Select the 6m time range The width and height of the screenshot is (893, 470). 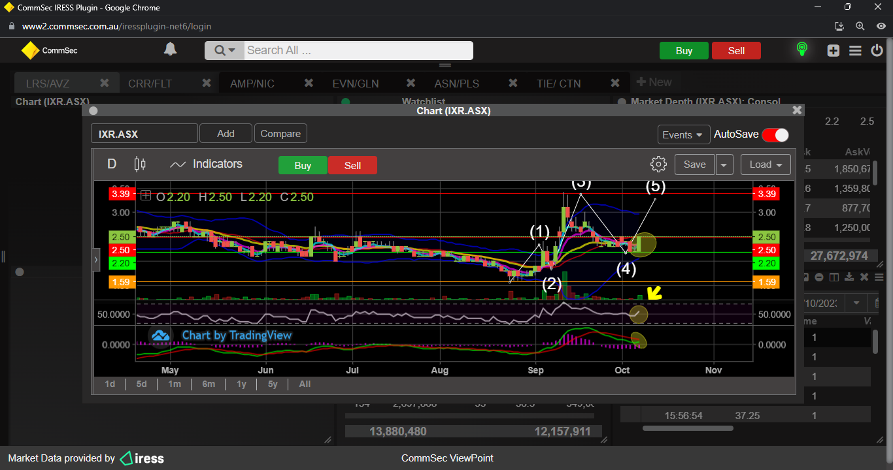[209, 384]
